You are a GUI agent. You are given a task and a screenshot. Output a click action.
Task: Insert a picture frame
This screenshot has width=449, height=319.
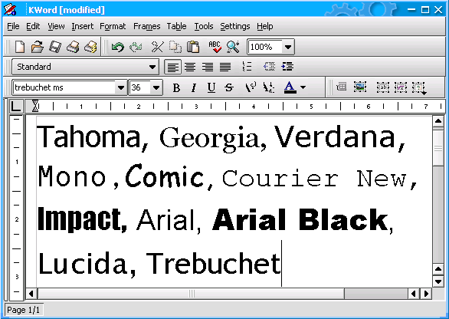click(x=360, y=87)
